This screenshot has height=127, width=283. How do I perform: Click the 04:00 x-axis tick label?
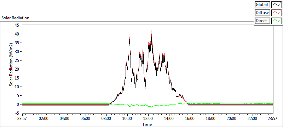coord(65,119)
